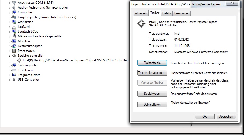Click the Laufwerke drive icon

14,27
